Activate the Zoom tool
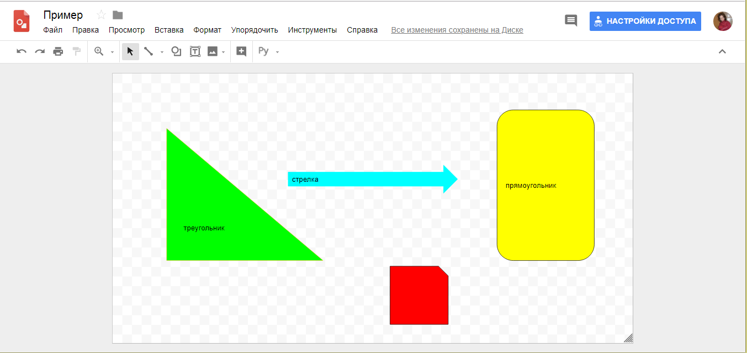 98,51
